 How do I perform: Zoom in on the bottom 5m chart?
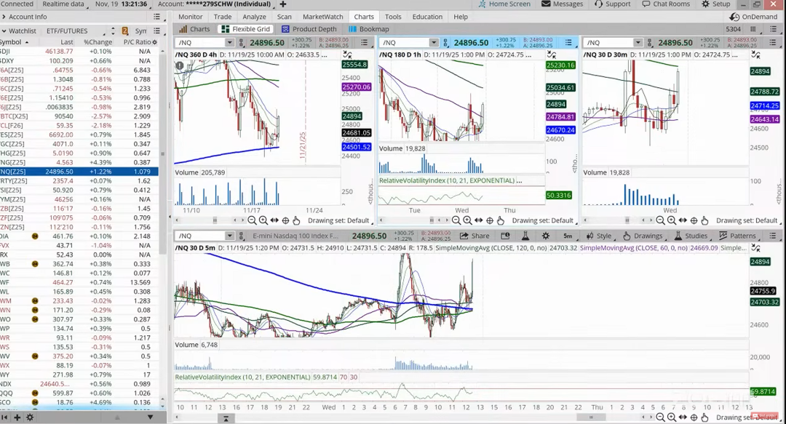672,417
